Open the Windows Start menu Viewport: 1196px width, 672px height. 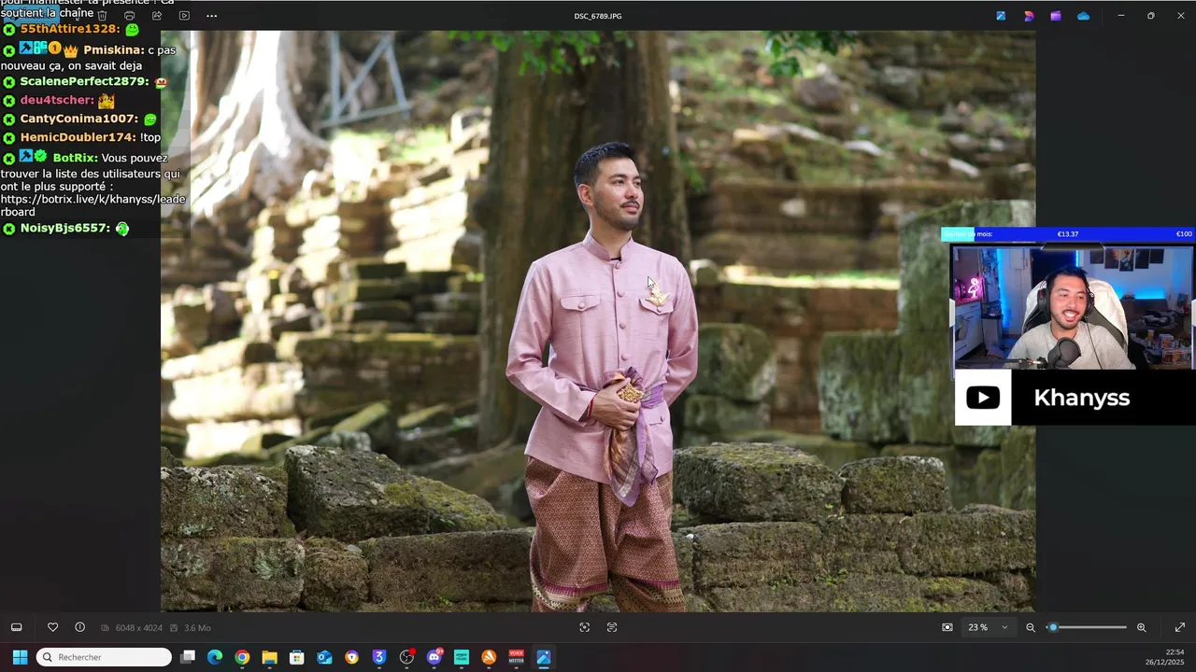click(20, 657)
